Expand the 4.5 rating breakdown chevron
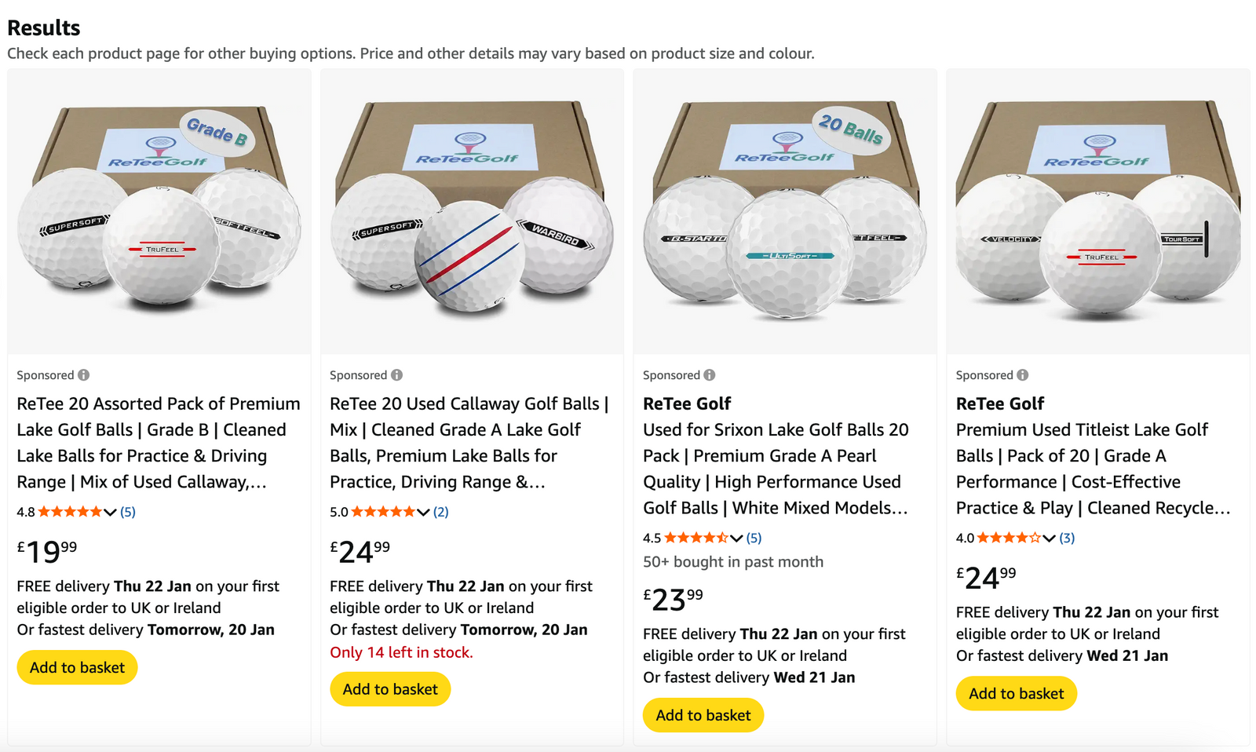 (736, 538)
